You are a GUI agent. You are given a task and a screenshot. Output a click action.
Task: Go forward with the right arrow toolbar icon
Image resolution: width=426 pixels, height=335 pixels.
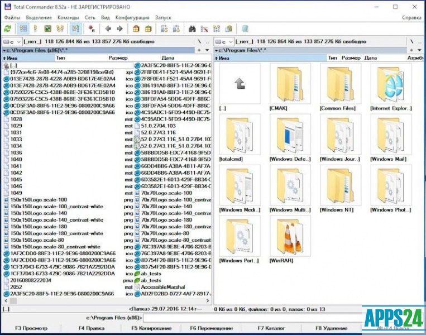119,29
